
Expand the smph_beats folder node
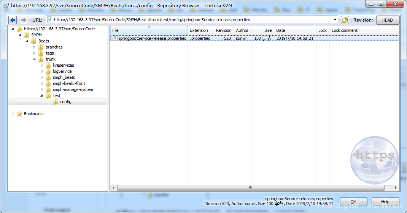click(41, 77)
